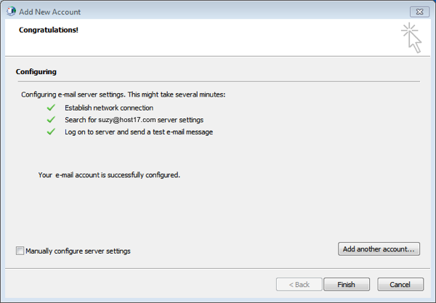Click the grayed-out Back button
The width and height of the screenshot is (436, 303).
tap(299, 284)
